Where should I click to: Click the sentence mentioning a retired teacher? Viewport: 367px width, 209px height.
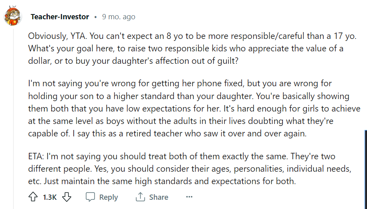(190, 133)
